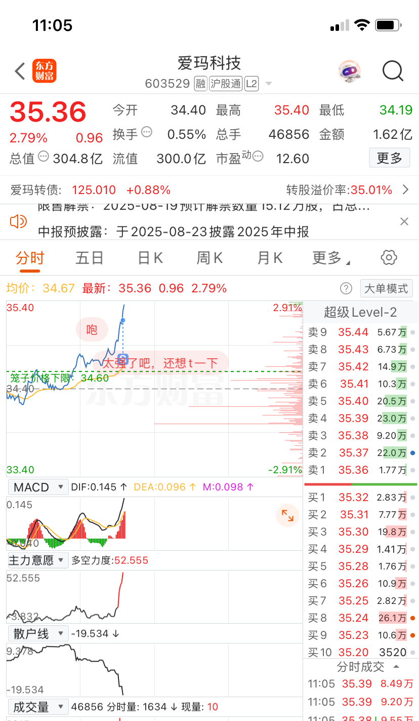Screen dimensions: 419x721
Task: Open the 成交量 indicator dropdown
Action: [38, 707]
